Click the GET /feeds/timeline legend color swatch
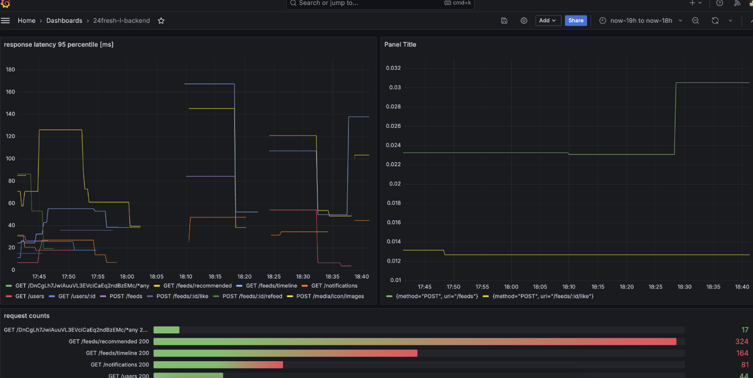 pyautogui.click(x=239, y=286)
